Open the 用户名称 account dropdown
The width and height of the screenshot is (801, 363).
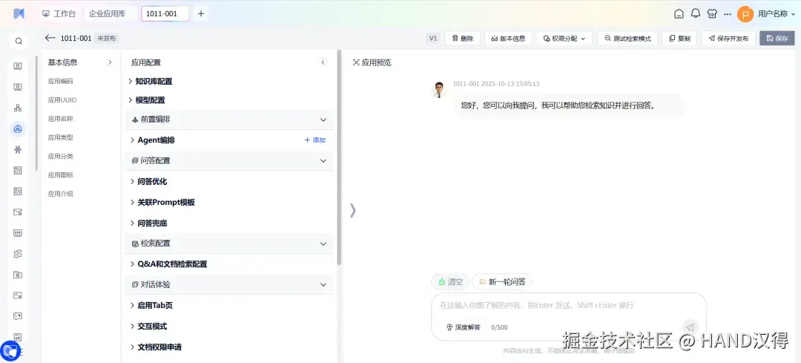777,14
